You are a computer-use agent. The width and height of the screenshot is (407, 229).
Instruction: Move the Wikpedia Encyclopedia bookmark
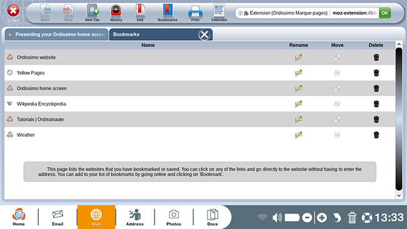point(337,104)
